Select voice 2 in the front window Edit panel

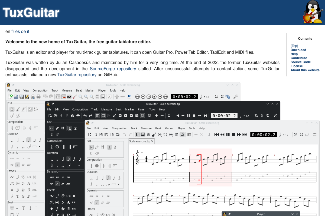point(115,147)
